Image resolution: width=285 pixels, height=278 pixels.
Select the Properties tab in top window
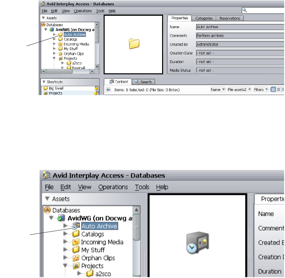point(180,18)
